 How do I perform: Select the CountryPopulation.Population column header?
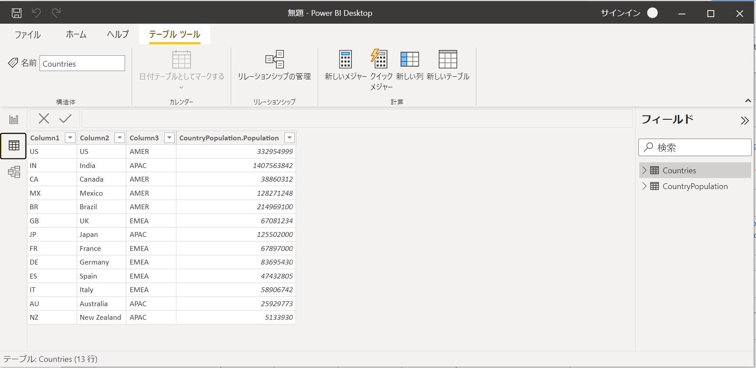coord(229,138)
